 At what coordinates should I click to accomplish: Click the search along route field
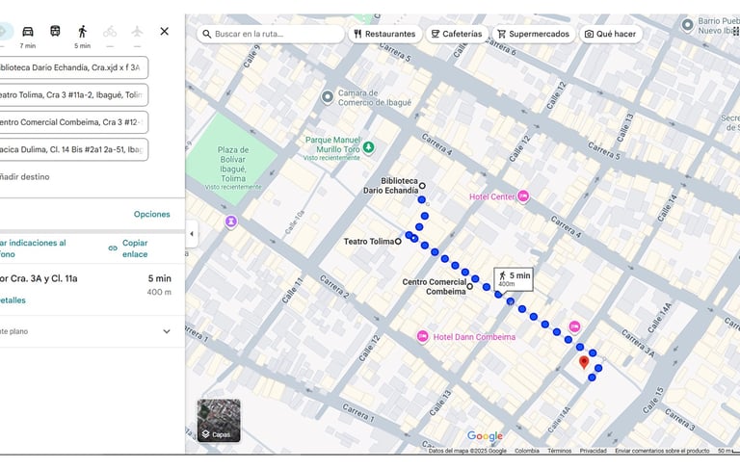pyautogui.click(x=271, y=34)
